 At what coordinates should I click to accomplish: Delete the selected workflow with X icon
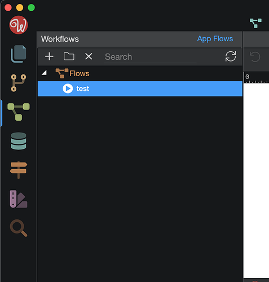[89, 56]
